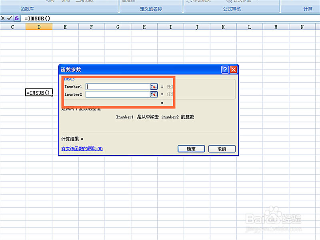
Task: Select column C header
Action: tap(13, 27)
